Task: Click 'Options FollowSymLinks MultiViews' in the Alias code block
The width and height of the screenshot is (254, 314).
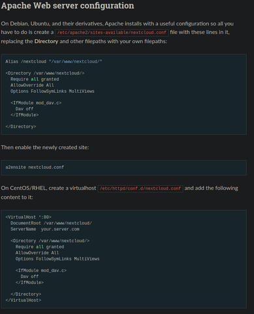Action: (52, 91)
